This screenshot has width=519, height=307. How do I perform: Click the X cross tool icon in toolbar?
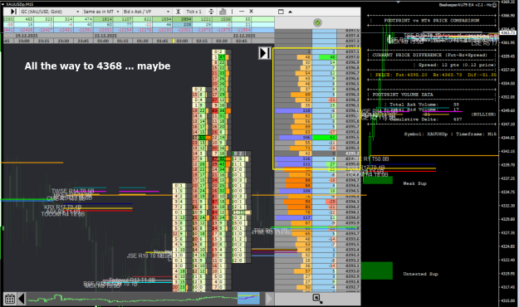coord(252,12)
